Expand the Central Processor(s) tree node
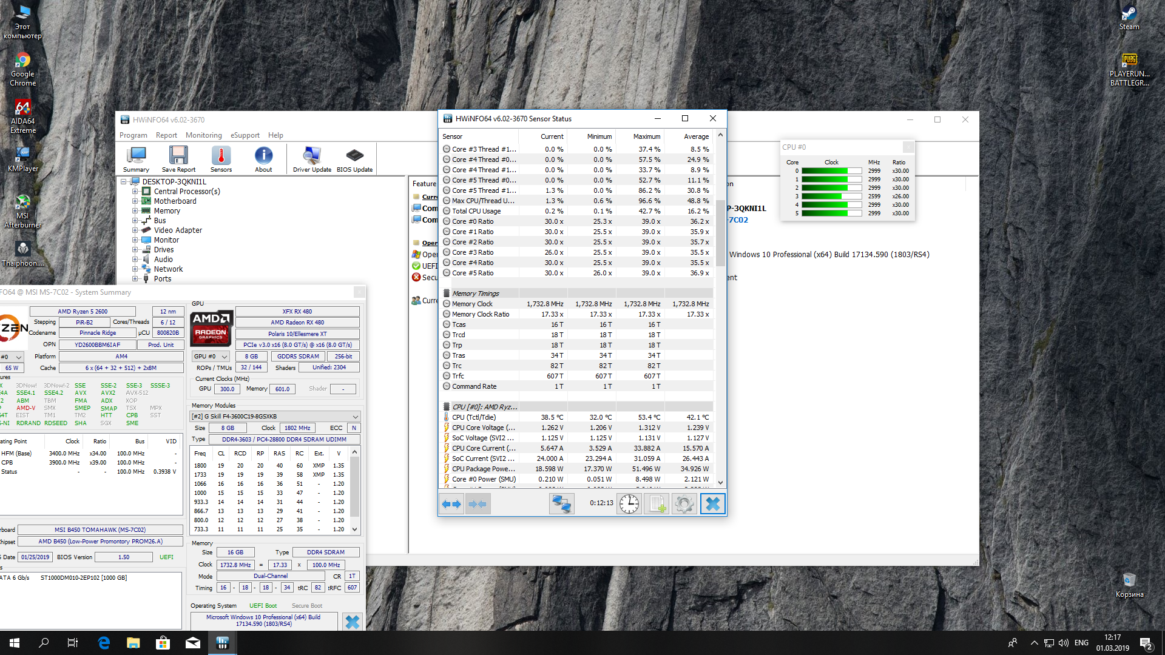The image size is (1165, 655). coord(135,192)
